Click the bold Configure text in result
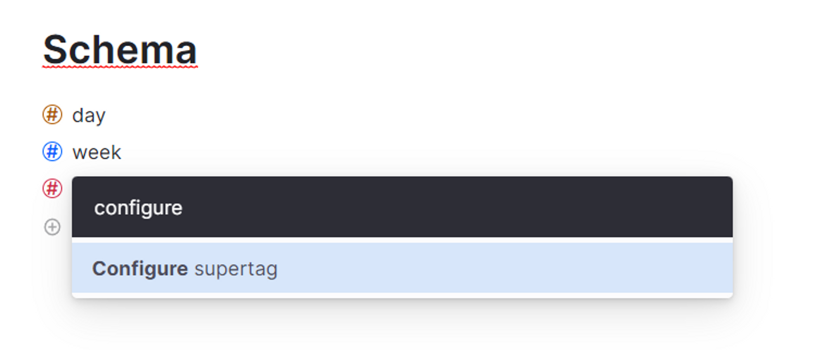The height and width of the screenshot is (350, 825). pos(140,269)
